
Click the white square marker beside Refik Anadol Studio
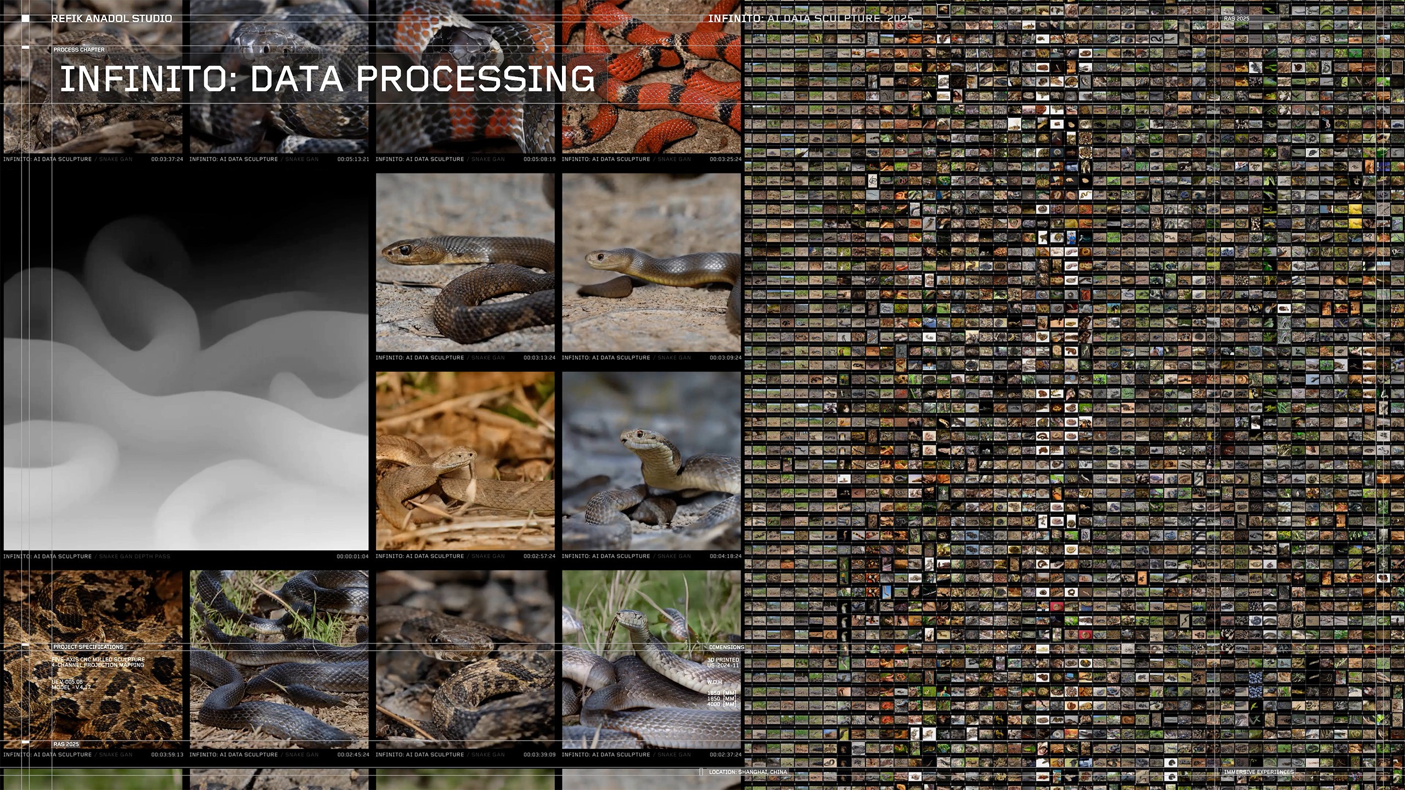tap(25, 19)
